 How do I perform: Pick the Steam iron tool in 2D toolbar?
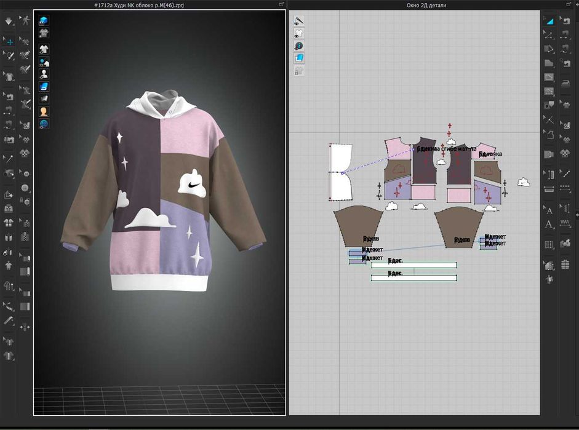pos(565,84)
